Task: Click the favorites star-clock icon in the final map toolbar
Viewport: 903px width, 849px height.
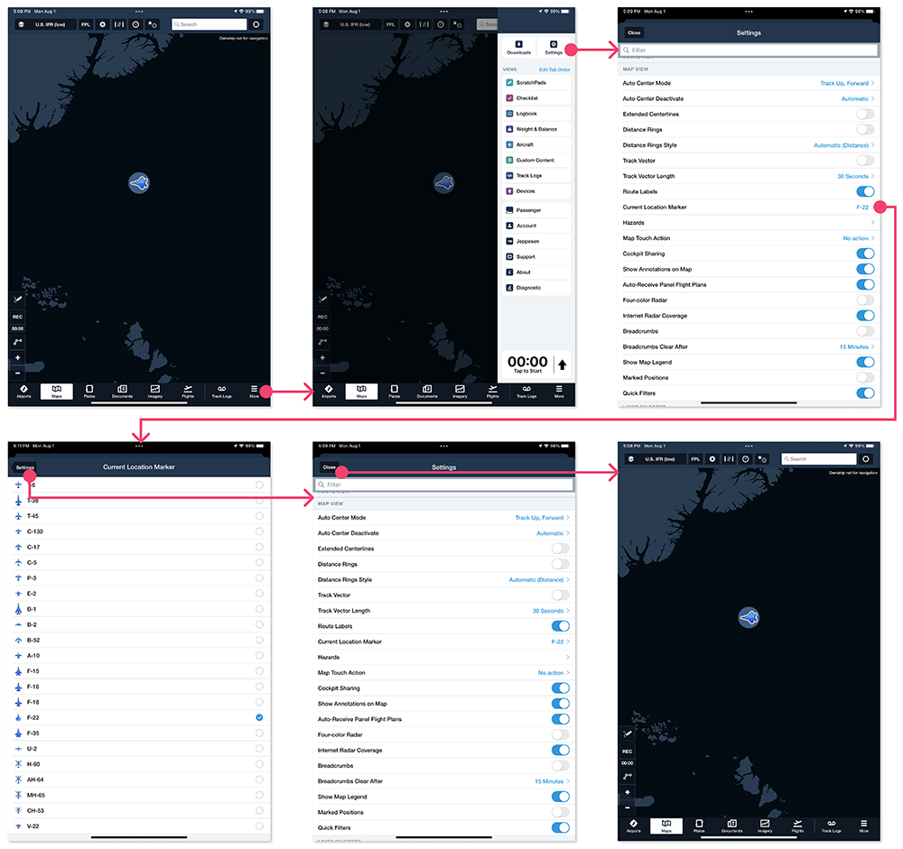Action: (x=762, y=458)
